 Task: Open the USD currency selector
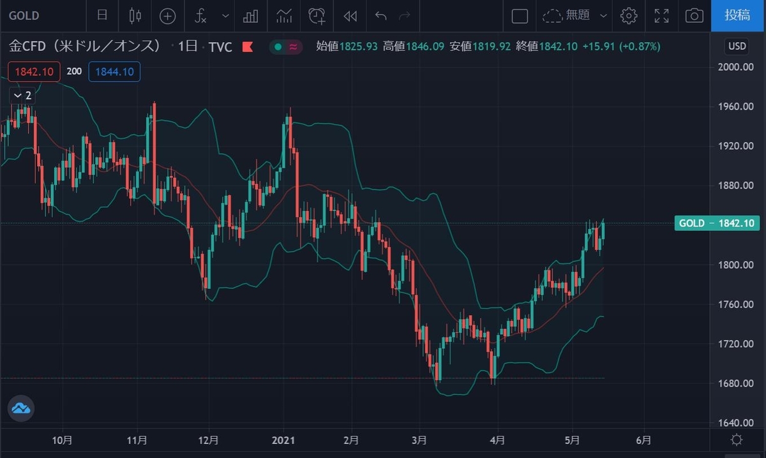coord(737,47)
